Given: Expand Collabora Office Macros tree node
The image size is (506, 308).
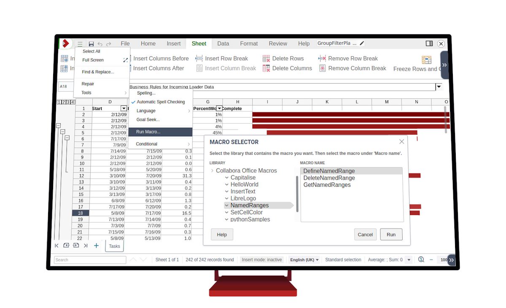Looking at the screenshot, I should point(212,170).
